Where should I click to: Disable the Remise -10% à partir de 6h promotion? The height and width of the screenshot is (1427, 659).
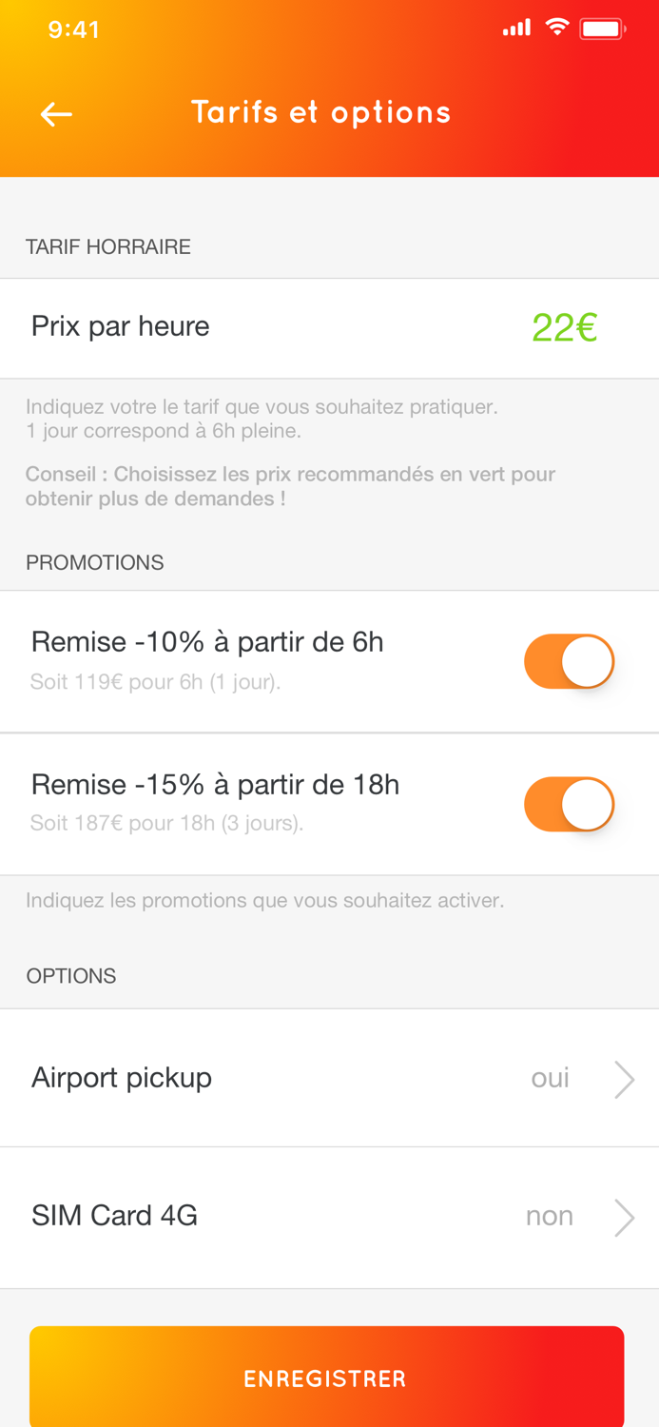[569, 660]
